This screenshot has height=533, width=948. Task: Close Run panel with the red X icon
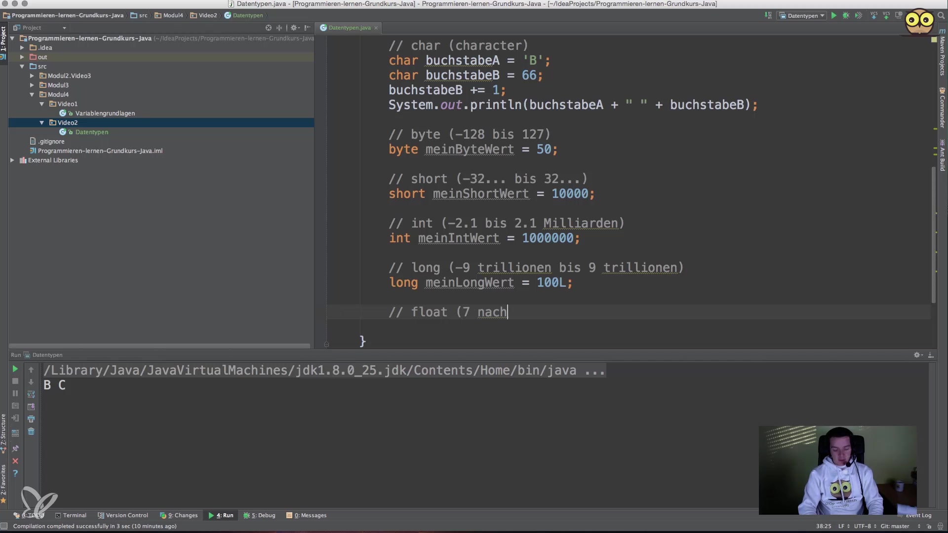[15, 461]
